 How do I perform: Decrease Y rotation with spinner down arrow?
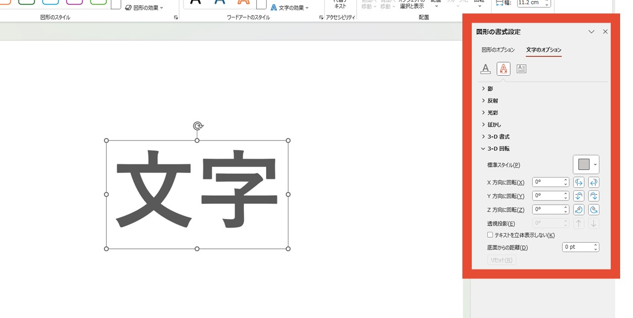coord(566,198)
